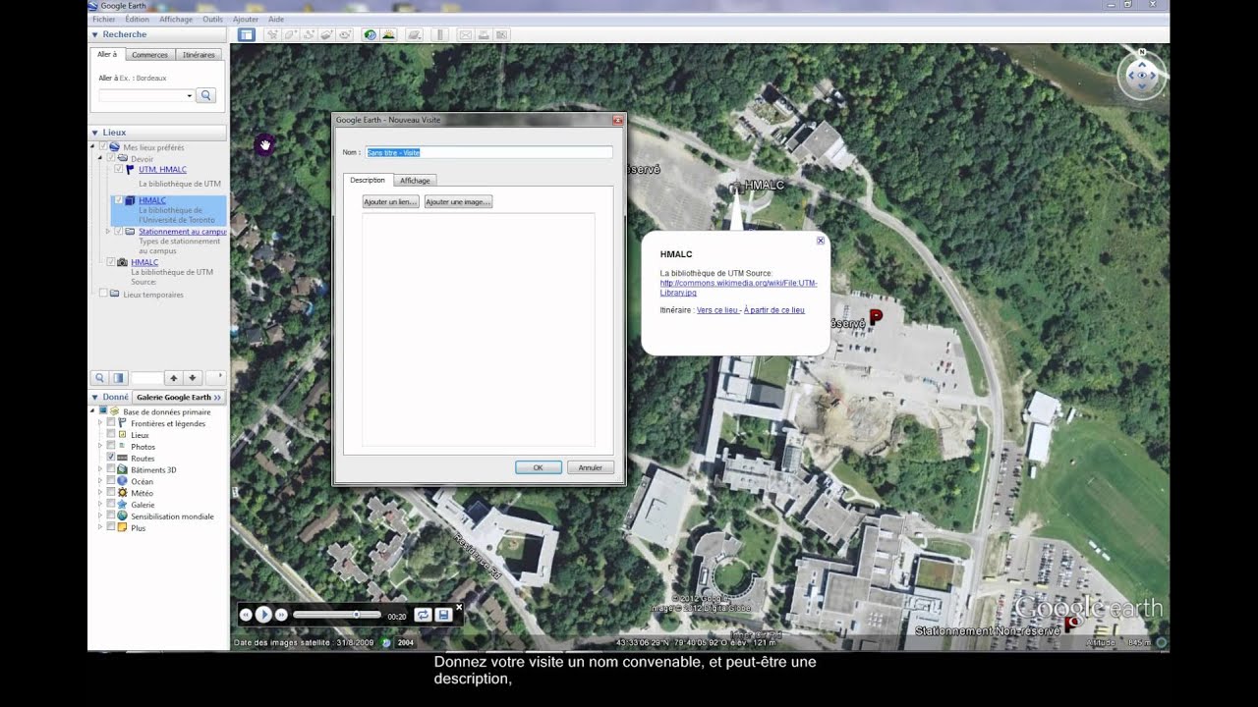Click the Record a Tour toolbar icon
Screen dimensions: 1258x707
(345, 34)
